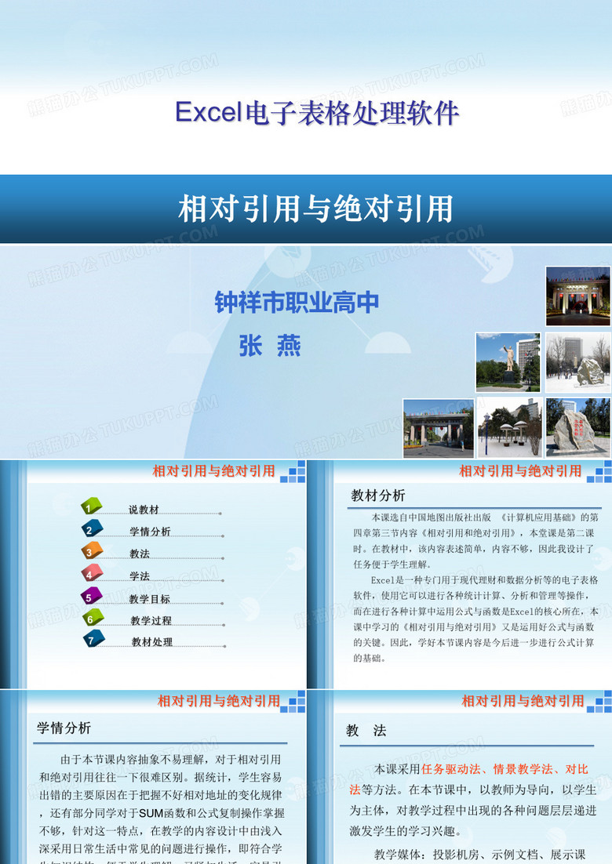Open the 教材处理 section link

click(151, 642)
